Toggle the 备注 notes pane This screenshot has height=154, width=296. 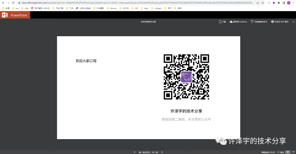(x=281, y=152)
